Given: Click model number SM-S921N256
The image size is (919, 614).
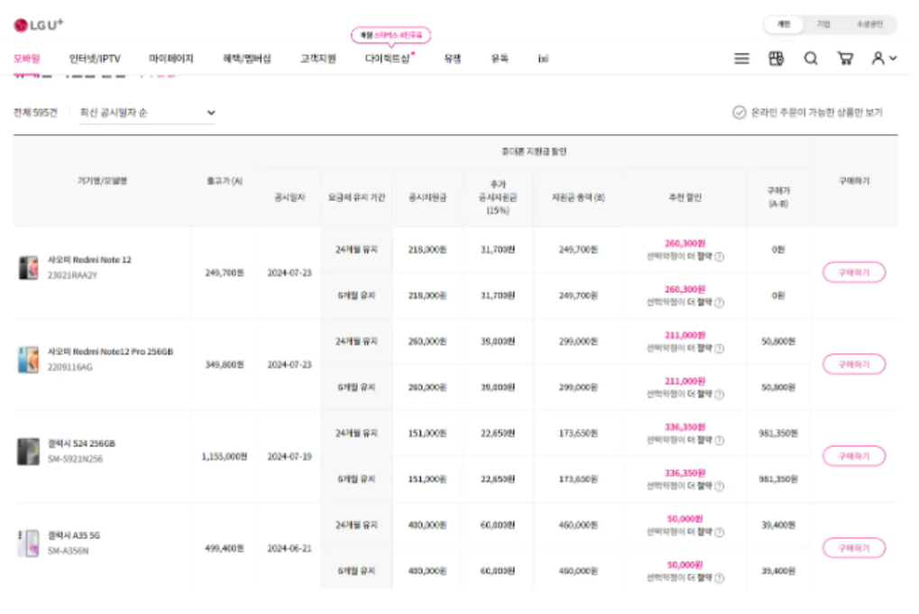Looking at the screenshot, I should click(75, 459).
